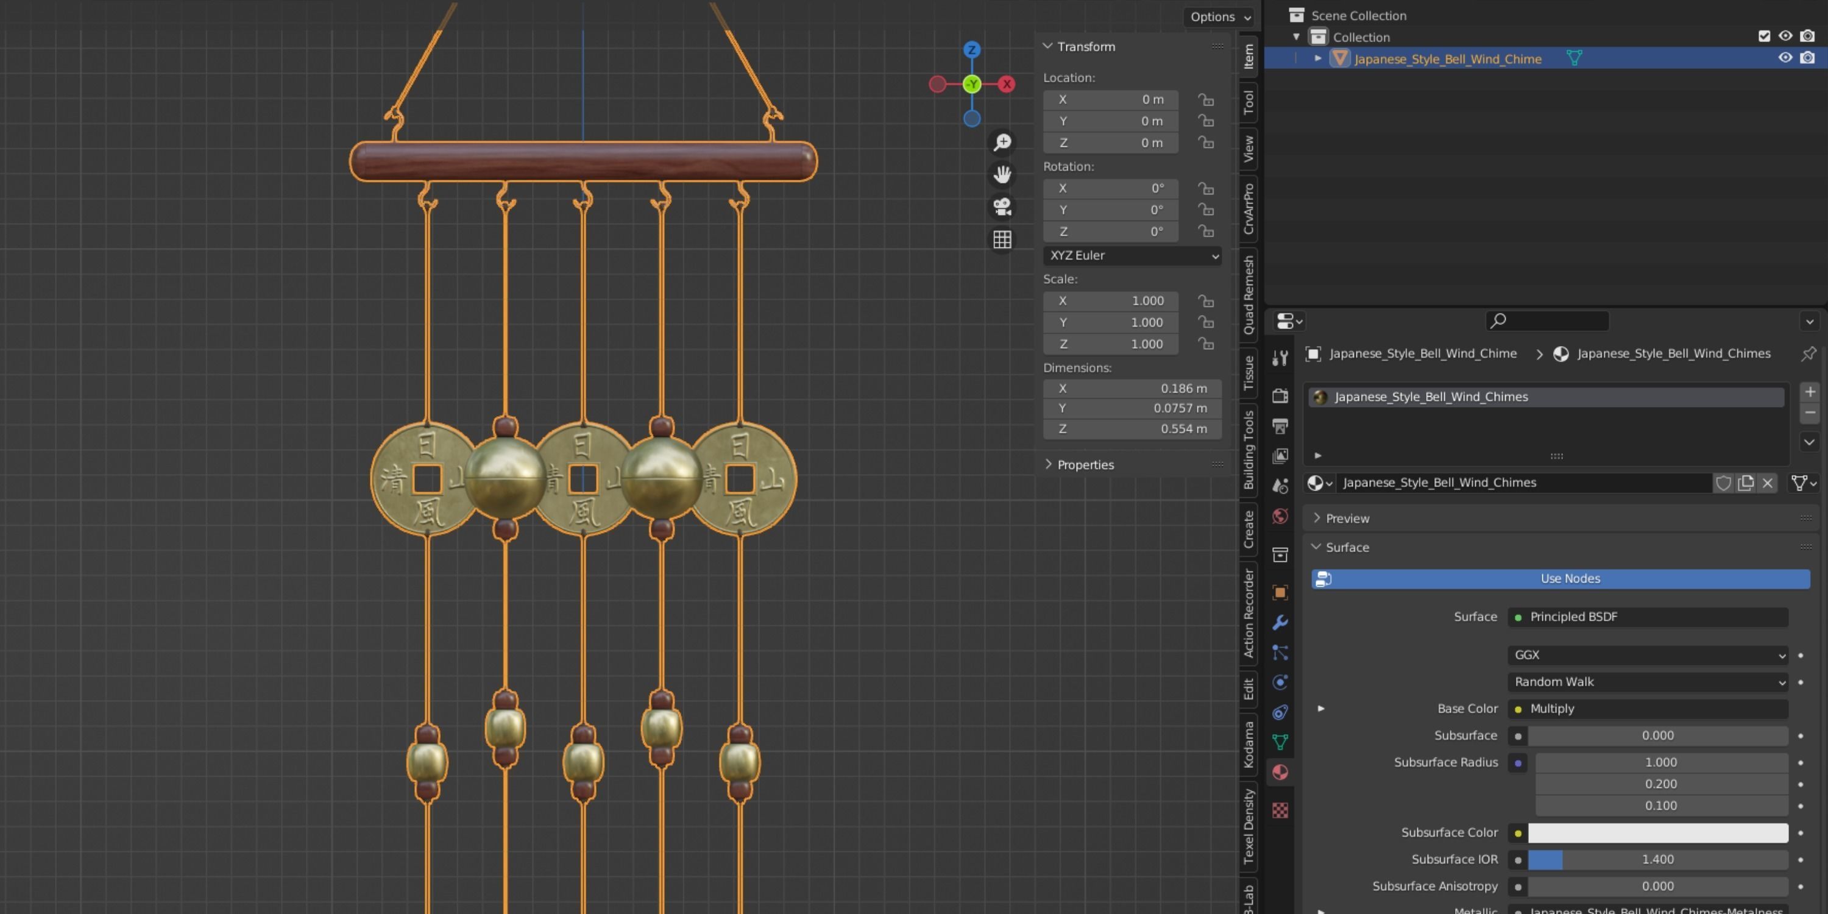Hide Japanese_Style_Bell_Wind_Chime object with its eye icon

pyautogui.click(x=1785, y=58)
